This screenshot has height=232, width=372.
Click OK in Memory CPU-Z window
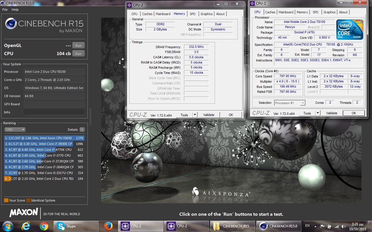pyautogui.click(x=231, y=115)
